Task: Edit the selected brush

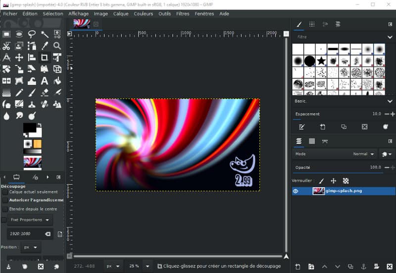Action: pos(301,127)
